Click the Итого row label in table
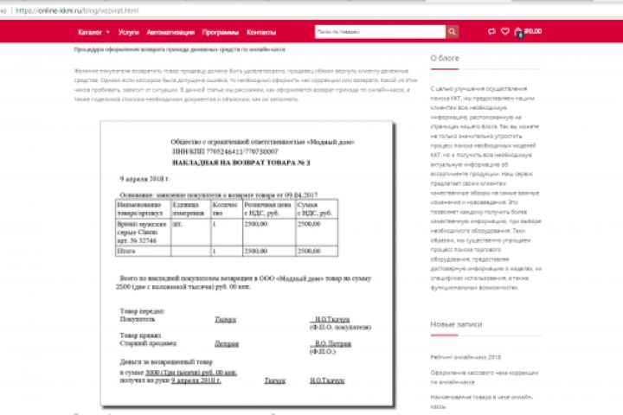This screenshot has height=415, width=623. tap(126, 251)
